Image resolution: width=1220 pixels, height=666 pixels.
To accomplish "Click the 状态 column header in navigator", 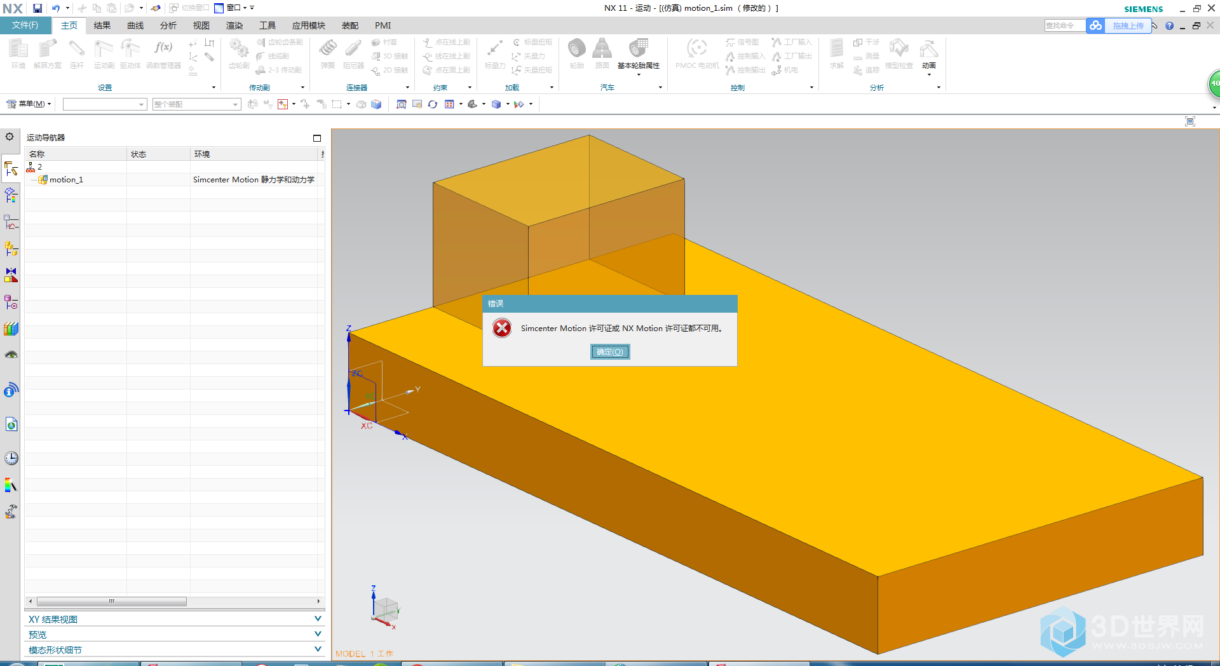I will 159,154.
